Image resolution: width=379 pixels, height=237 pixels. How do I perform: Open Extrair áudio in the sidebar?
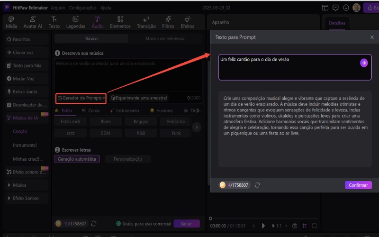point(27,91)
